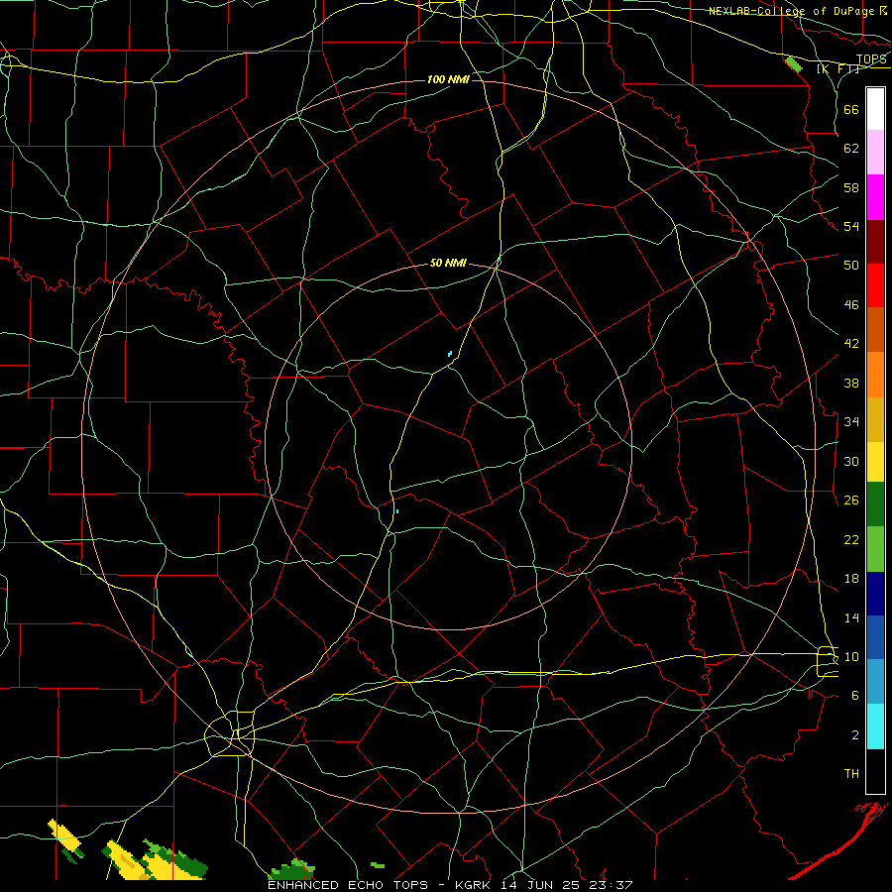Click the legend value "66"
This screenshot has height=892, width=892.
click(x=851, y=110)
